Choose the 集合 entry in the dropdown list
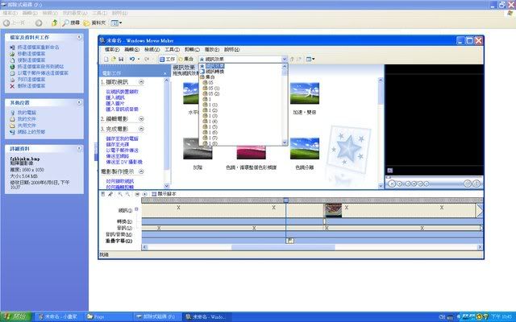 pyautogui.click(x=209, y=76)
